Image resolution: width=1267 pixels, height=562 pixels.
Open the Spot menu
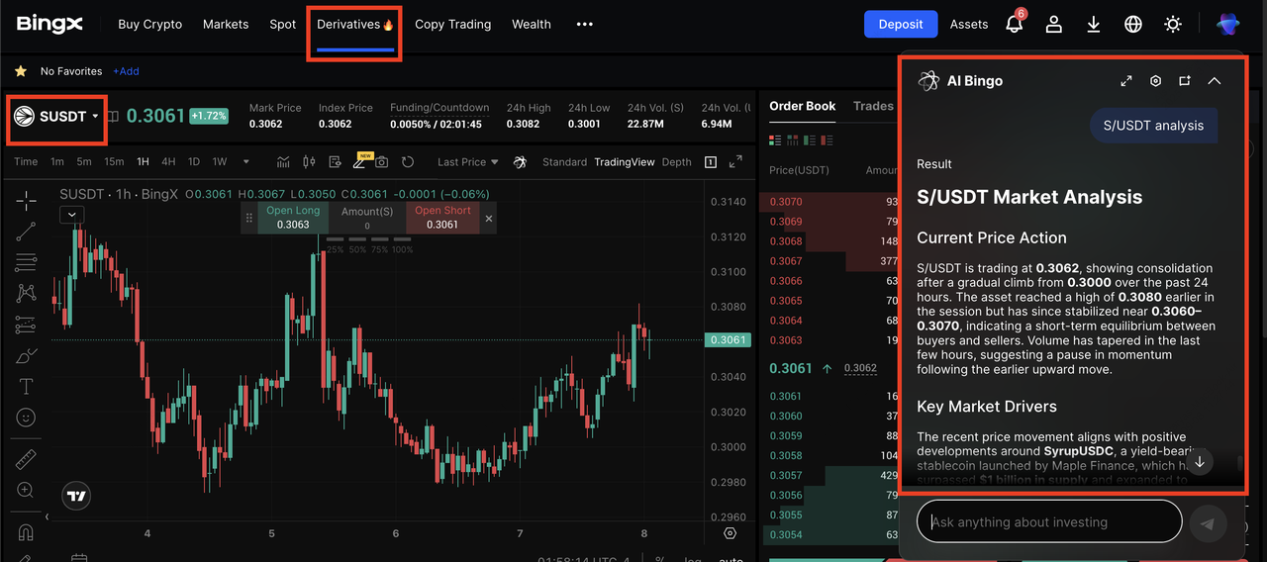(282, 24)
